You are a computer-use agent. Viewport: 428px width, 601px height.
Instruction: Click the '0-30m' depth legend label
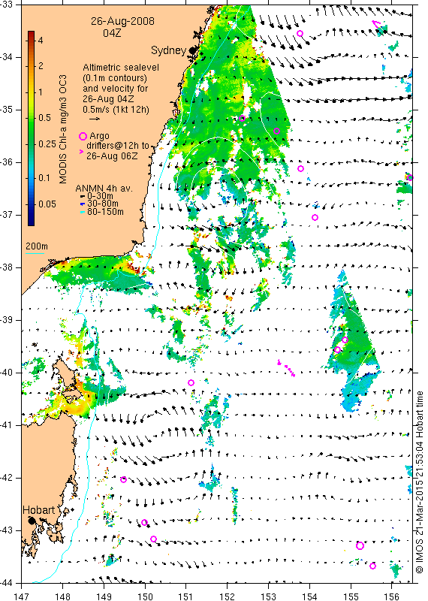100,196
